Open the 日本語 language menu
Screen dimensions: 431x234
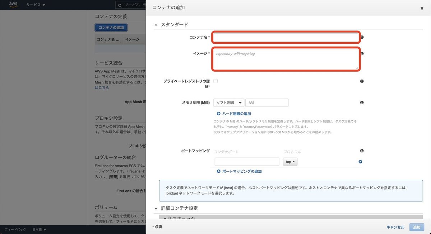pos(40,229)
